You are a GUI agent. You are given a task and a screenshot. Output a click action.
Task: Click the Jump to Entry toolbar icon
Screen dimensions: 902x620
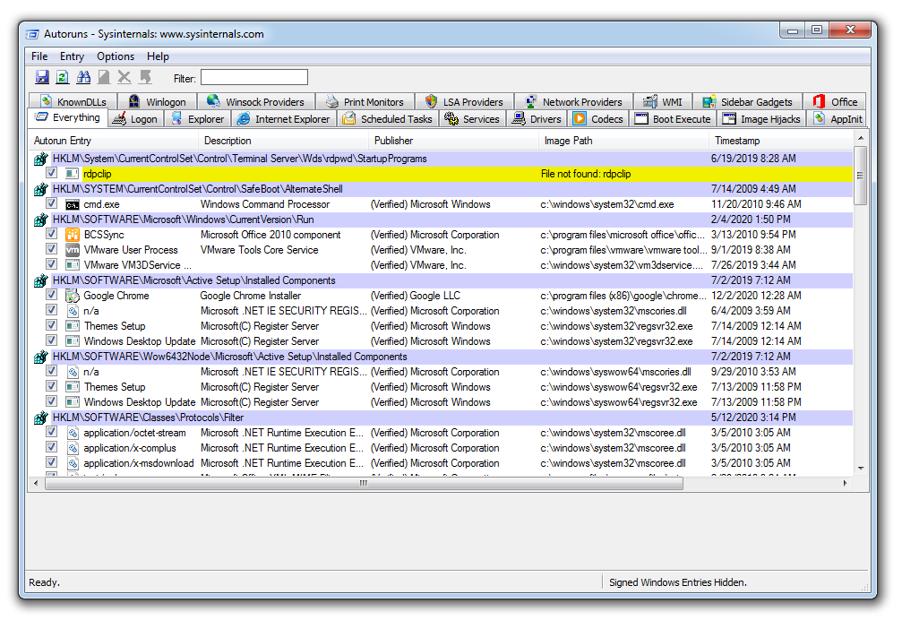pyautogui.click(x=145, y=77)
